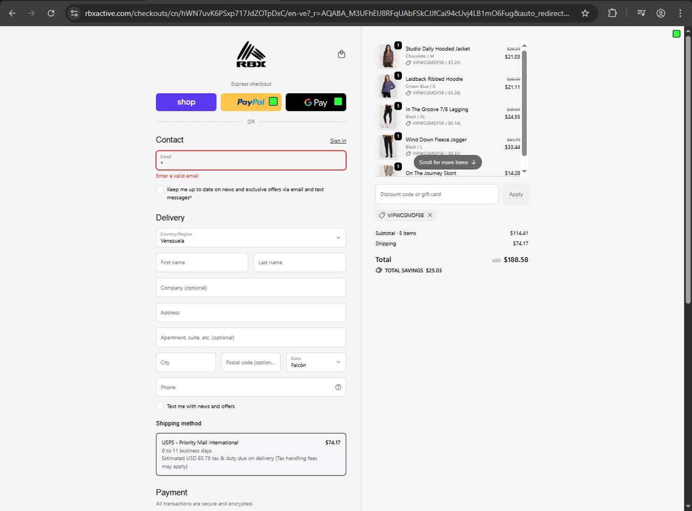Click the page vertical scrollbar thumb

point(688,169)
